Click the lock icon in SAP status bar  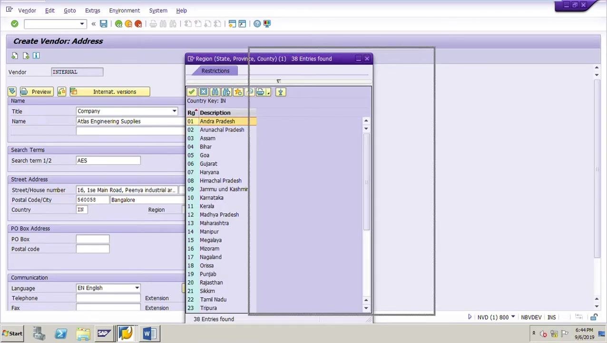click(594, 317)
